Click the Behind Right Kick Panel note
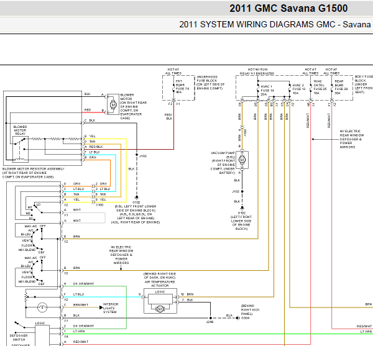 click(251, 310)
